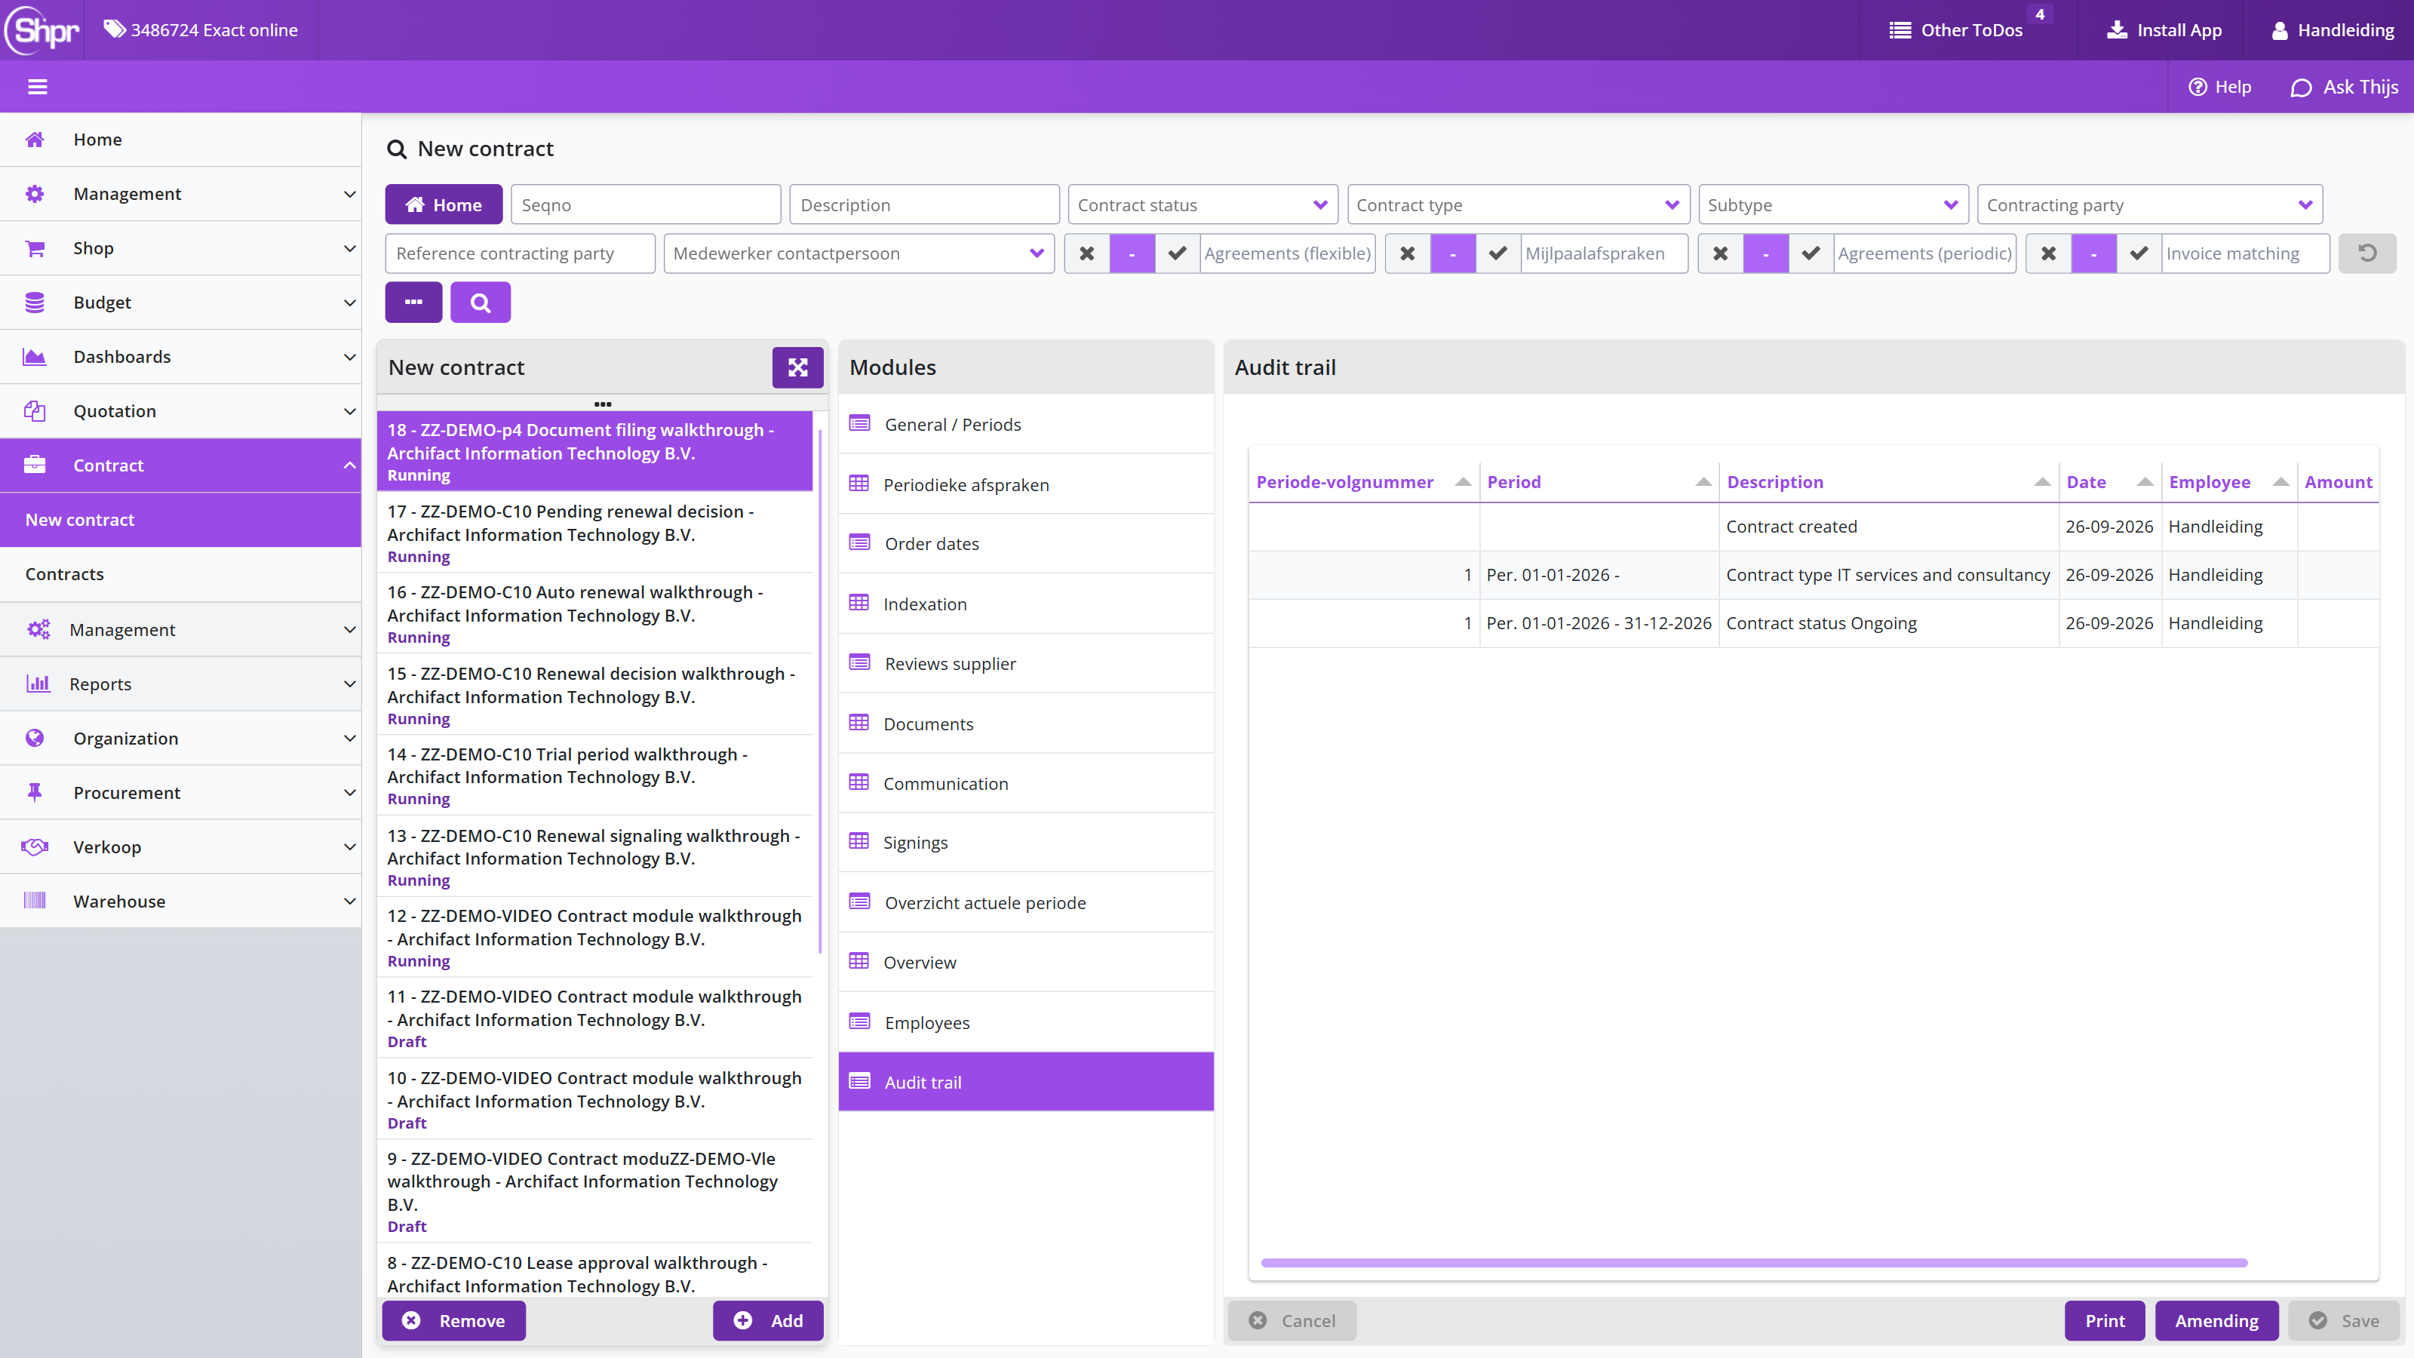2414x1358 pixels.
Task: Click the contract list vertical scrollbar
Action: point(821,692)
